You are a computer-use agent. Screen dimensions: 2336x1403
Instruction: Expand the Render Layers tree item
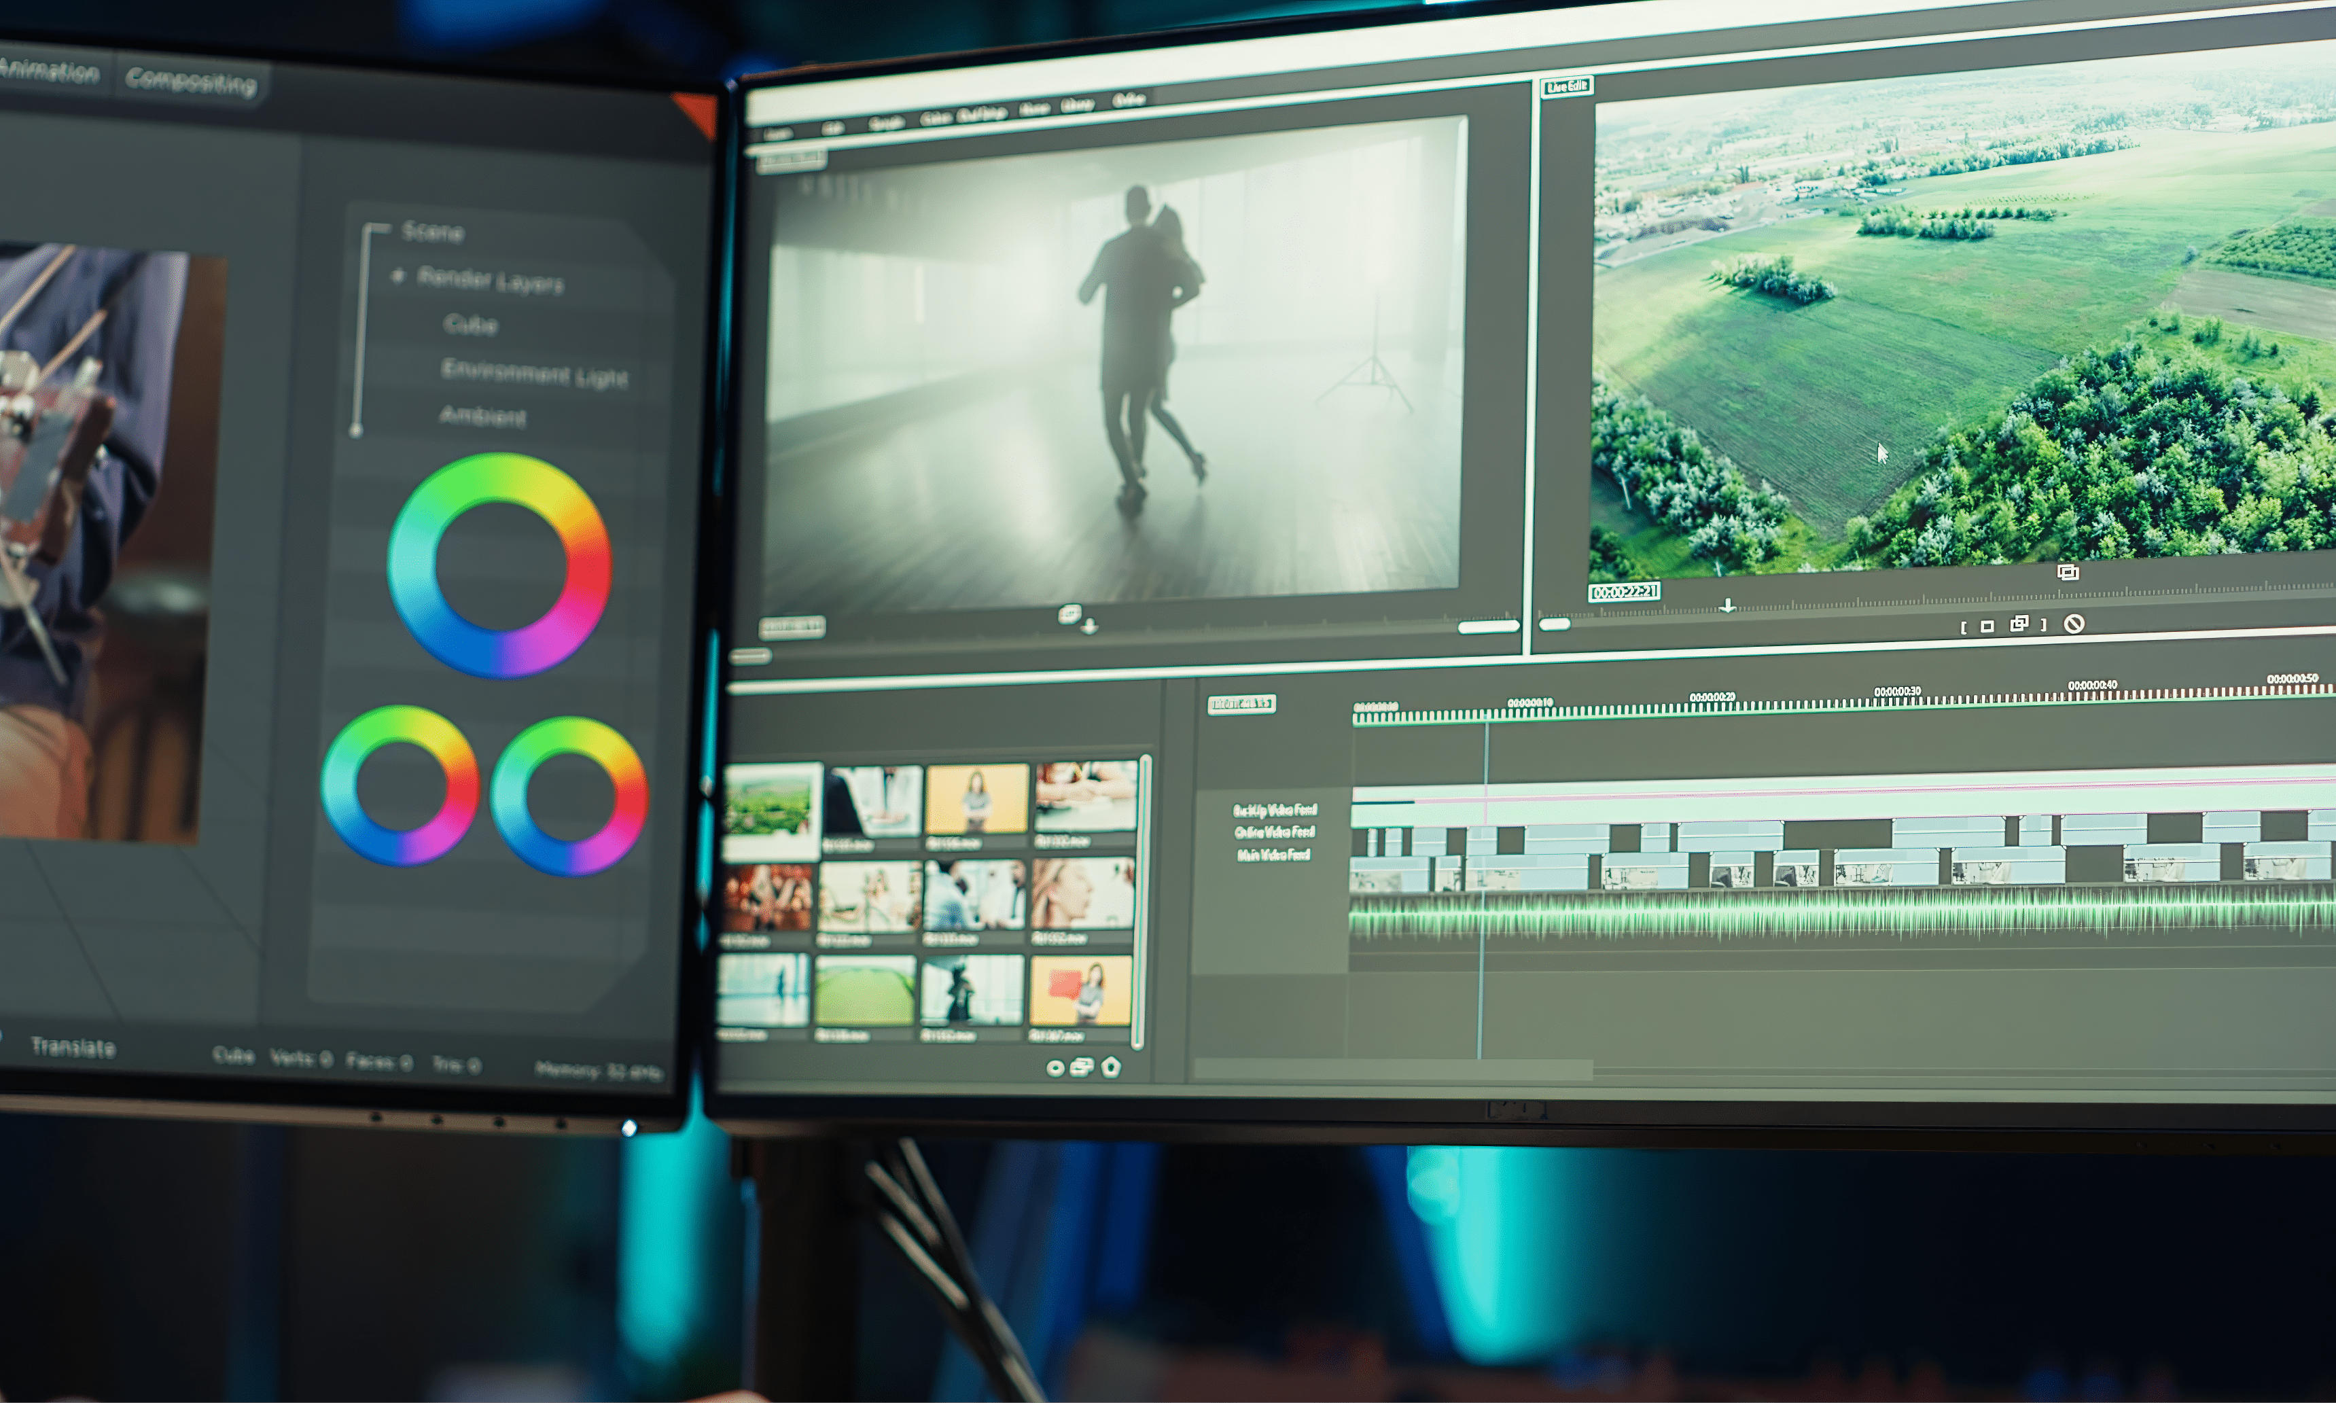click(x=398, y=276)
